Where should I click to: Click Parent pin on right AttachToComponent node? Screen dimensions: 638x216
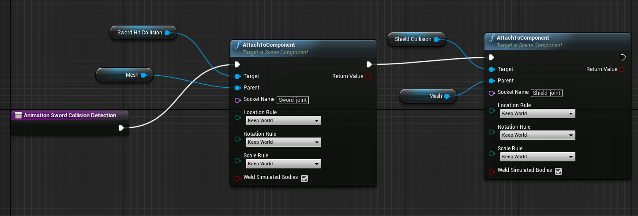pyautogui.click(x=492, y=81)
